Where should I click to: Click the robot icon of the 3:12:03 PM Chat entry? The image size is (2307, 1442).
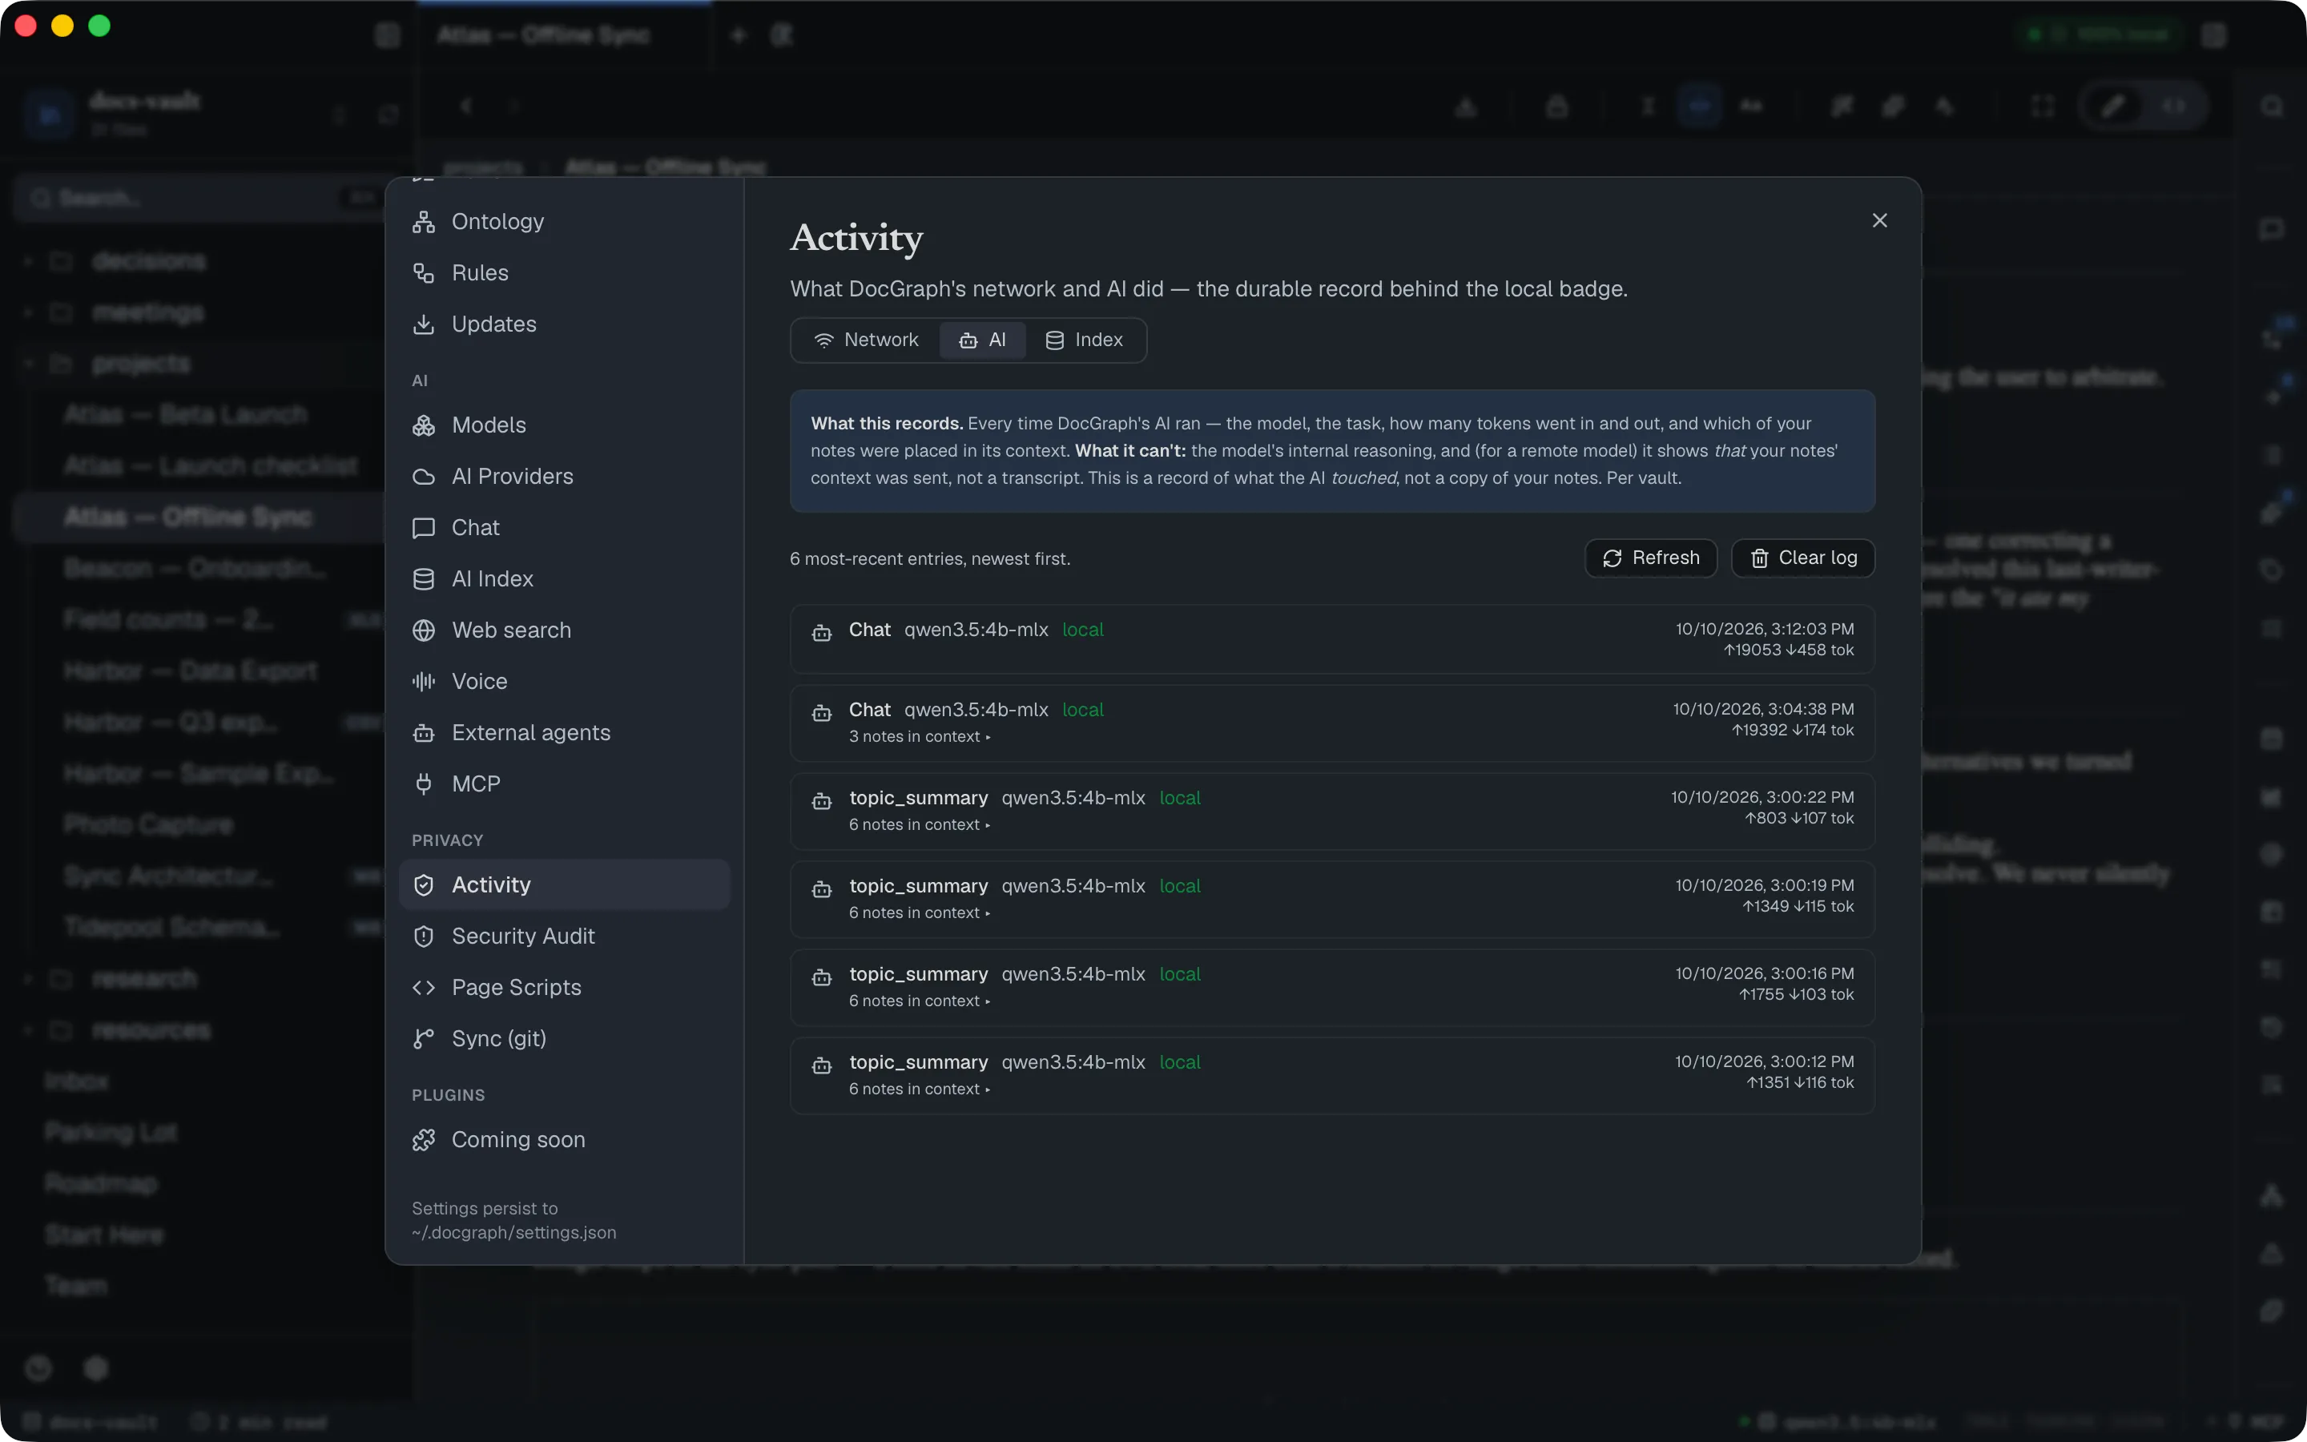(x=821, y=632)
